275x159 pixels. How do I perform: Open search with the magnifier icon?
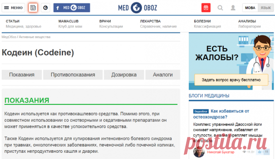tap(220, 8)
